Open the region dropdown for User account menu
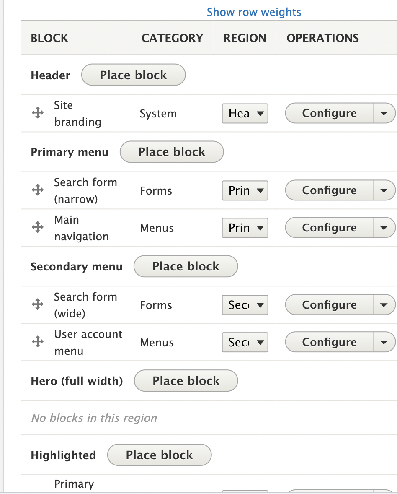This screenshot has width=397, height=494. click(x=245, y=342)
